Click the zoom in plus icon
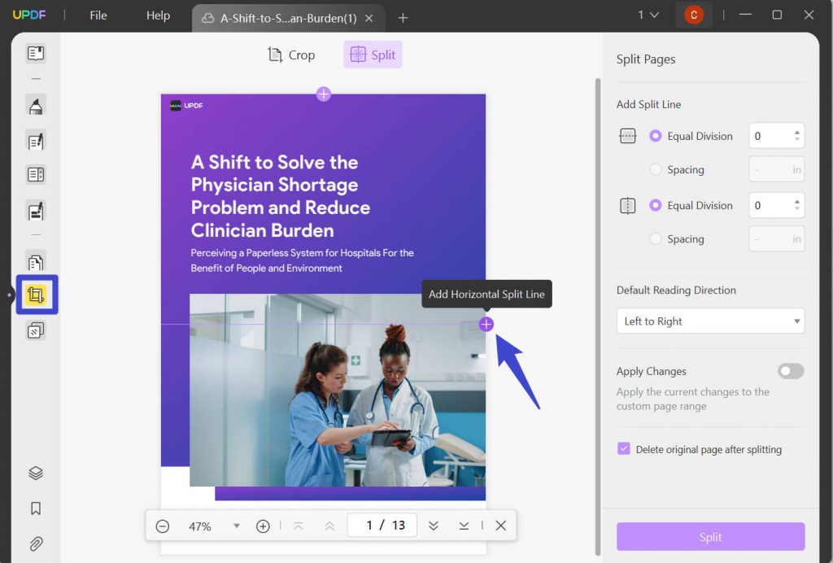Viewport: 833px width, 563px height. [x=264, y=526]
